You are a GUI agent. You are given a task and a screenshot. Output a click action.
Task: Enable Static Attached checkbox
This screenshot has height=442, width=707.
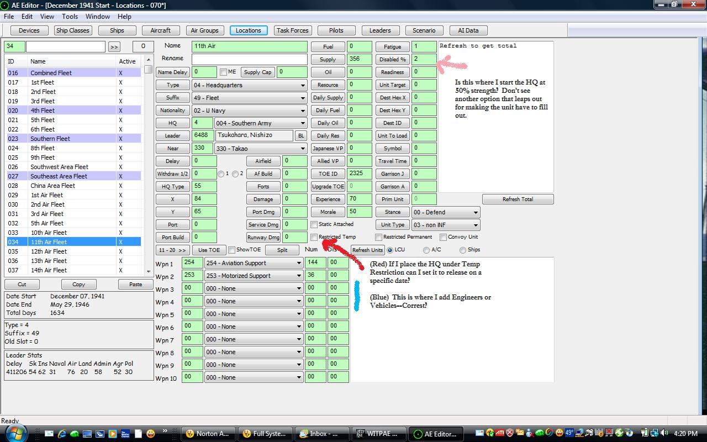point(314,224)
